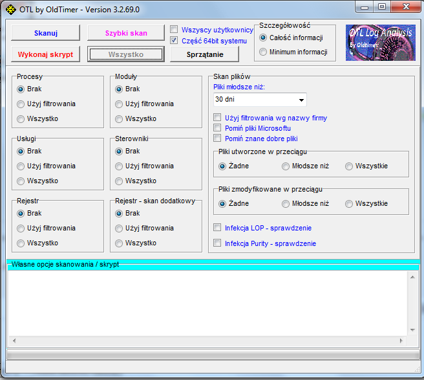Enable Infekcja LOP - sprawdzenie option

point(217,228)
